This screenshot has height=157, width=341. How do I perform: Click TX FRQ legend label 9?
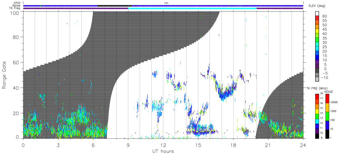tap(321, 138)
